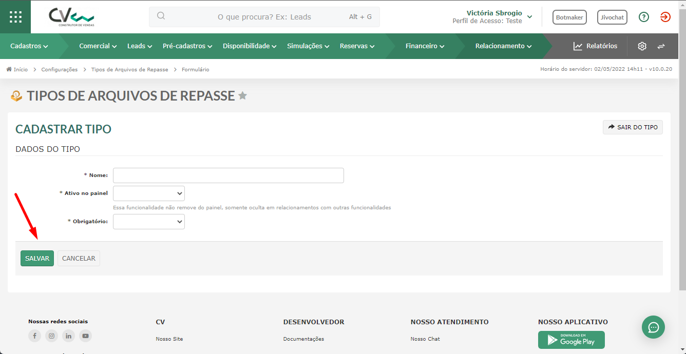Click the SAIR DO TIPO button

point(633,127)
